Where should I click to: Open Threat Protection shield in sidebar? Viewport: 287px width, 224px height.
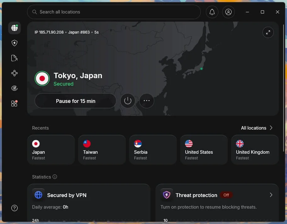pyautogui.click(x=14, y=43)
